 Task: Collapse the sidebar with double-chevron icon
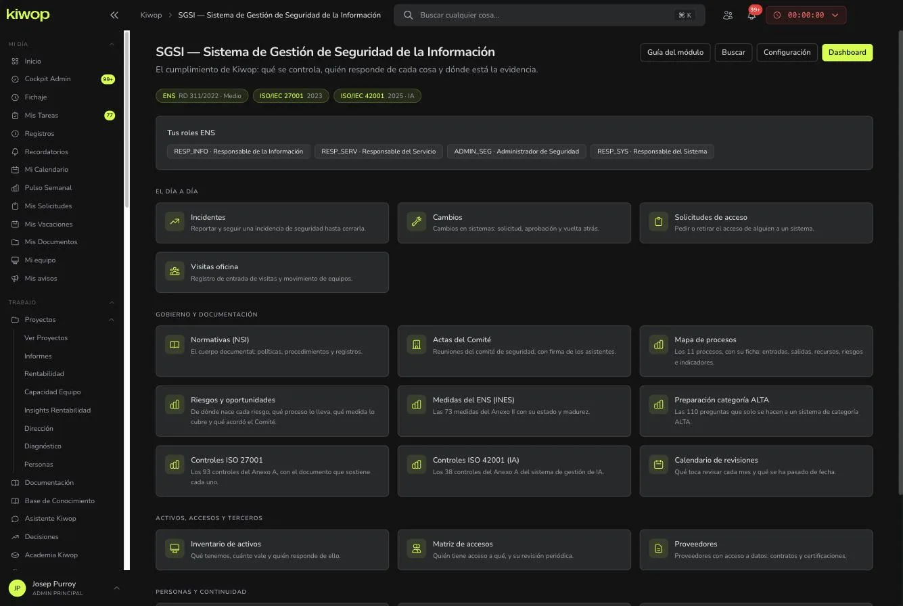click(x=114, y=15)
